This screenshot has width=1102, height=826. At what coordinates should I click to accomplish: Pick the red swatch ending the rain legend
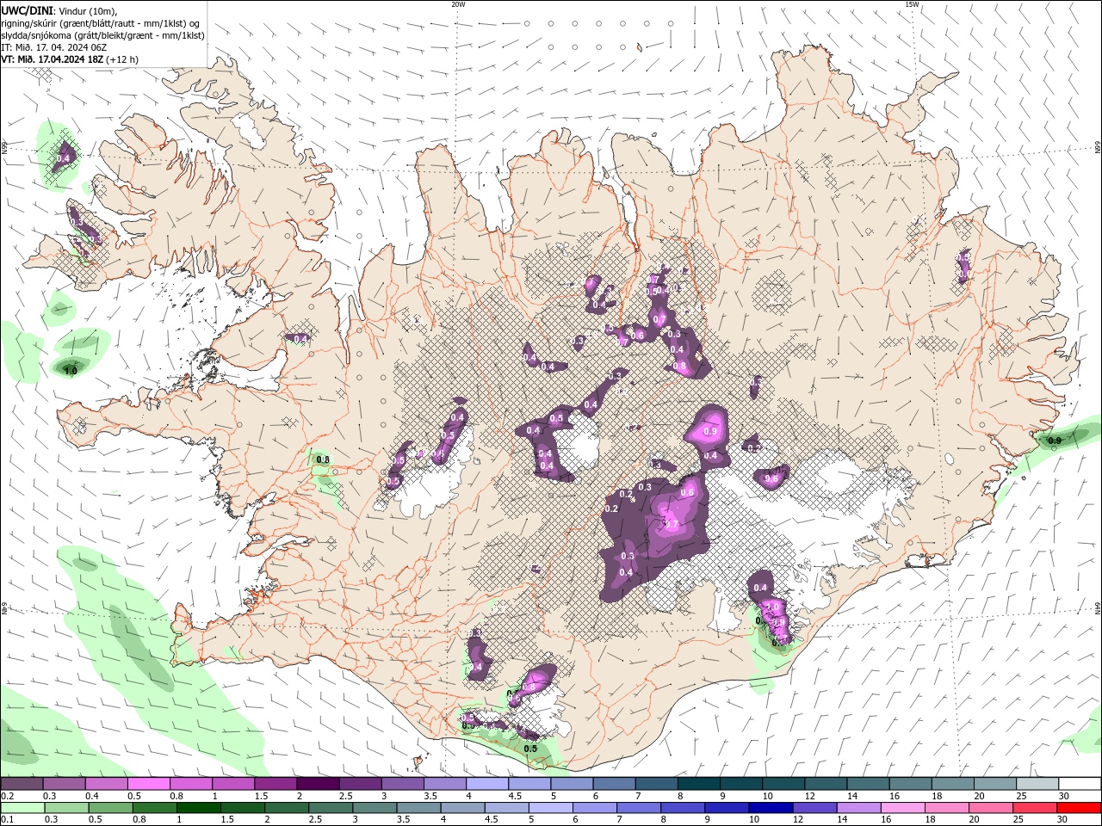pos(1079,808)
